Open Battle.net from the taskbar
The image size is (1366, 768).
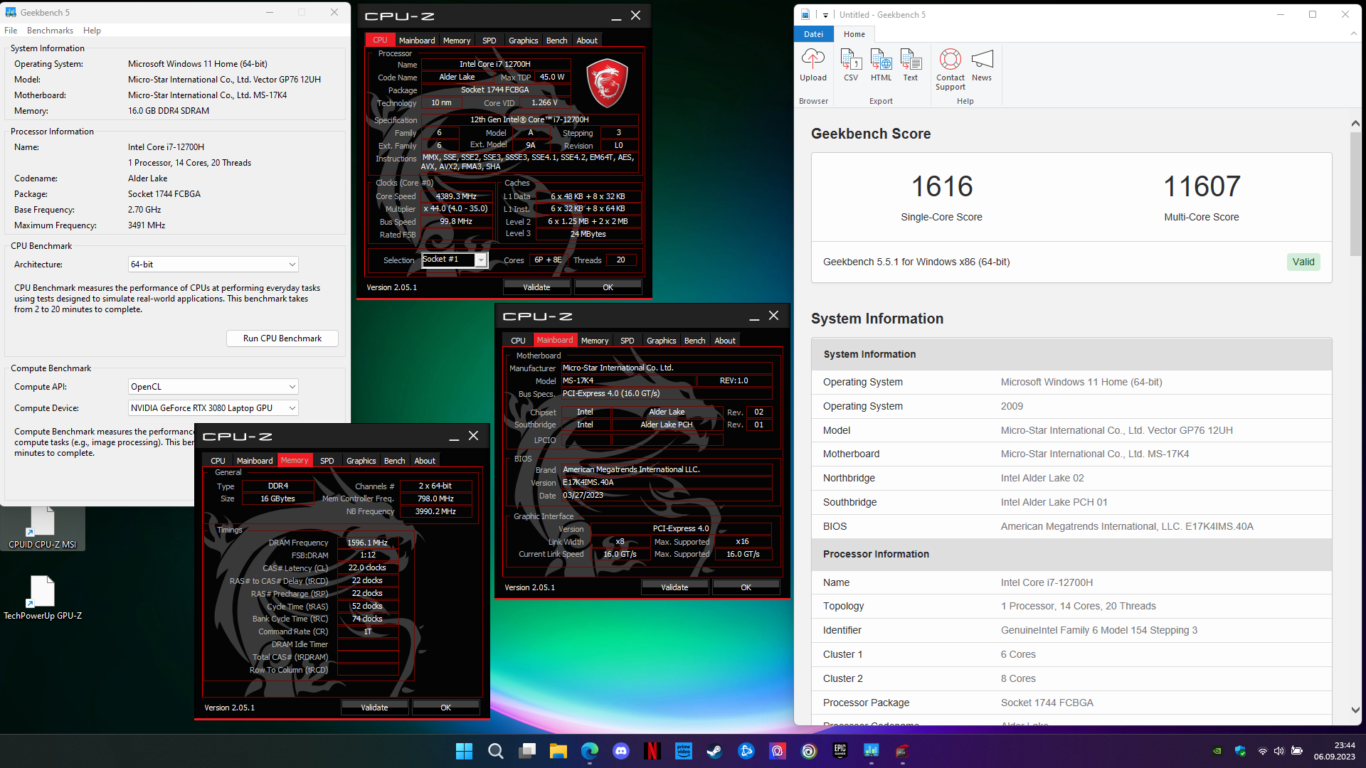pyautogui.click(x=746, y=751)
